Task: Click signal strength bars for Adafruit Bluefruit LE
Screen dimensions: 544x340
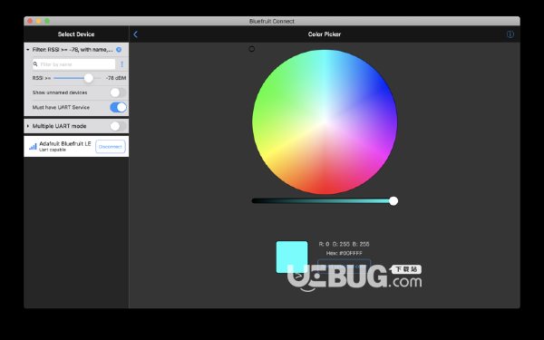Action: click(x=33, y=146)
